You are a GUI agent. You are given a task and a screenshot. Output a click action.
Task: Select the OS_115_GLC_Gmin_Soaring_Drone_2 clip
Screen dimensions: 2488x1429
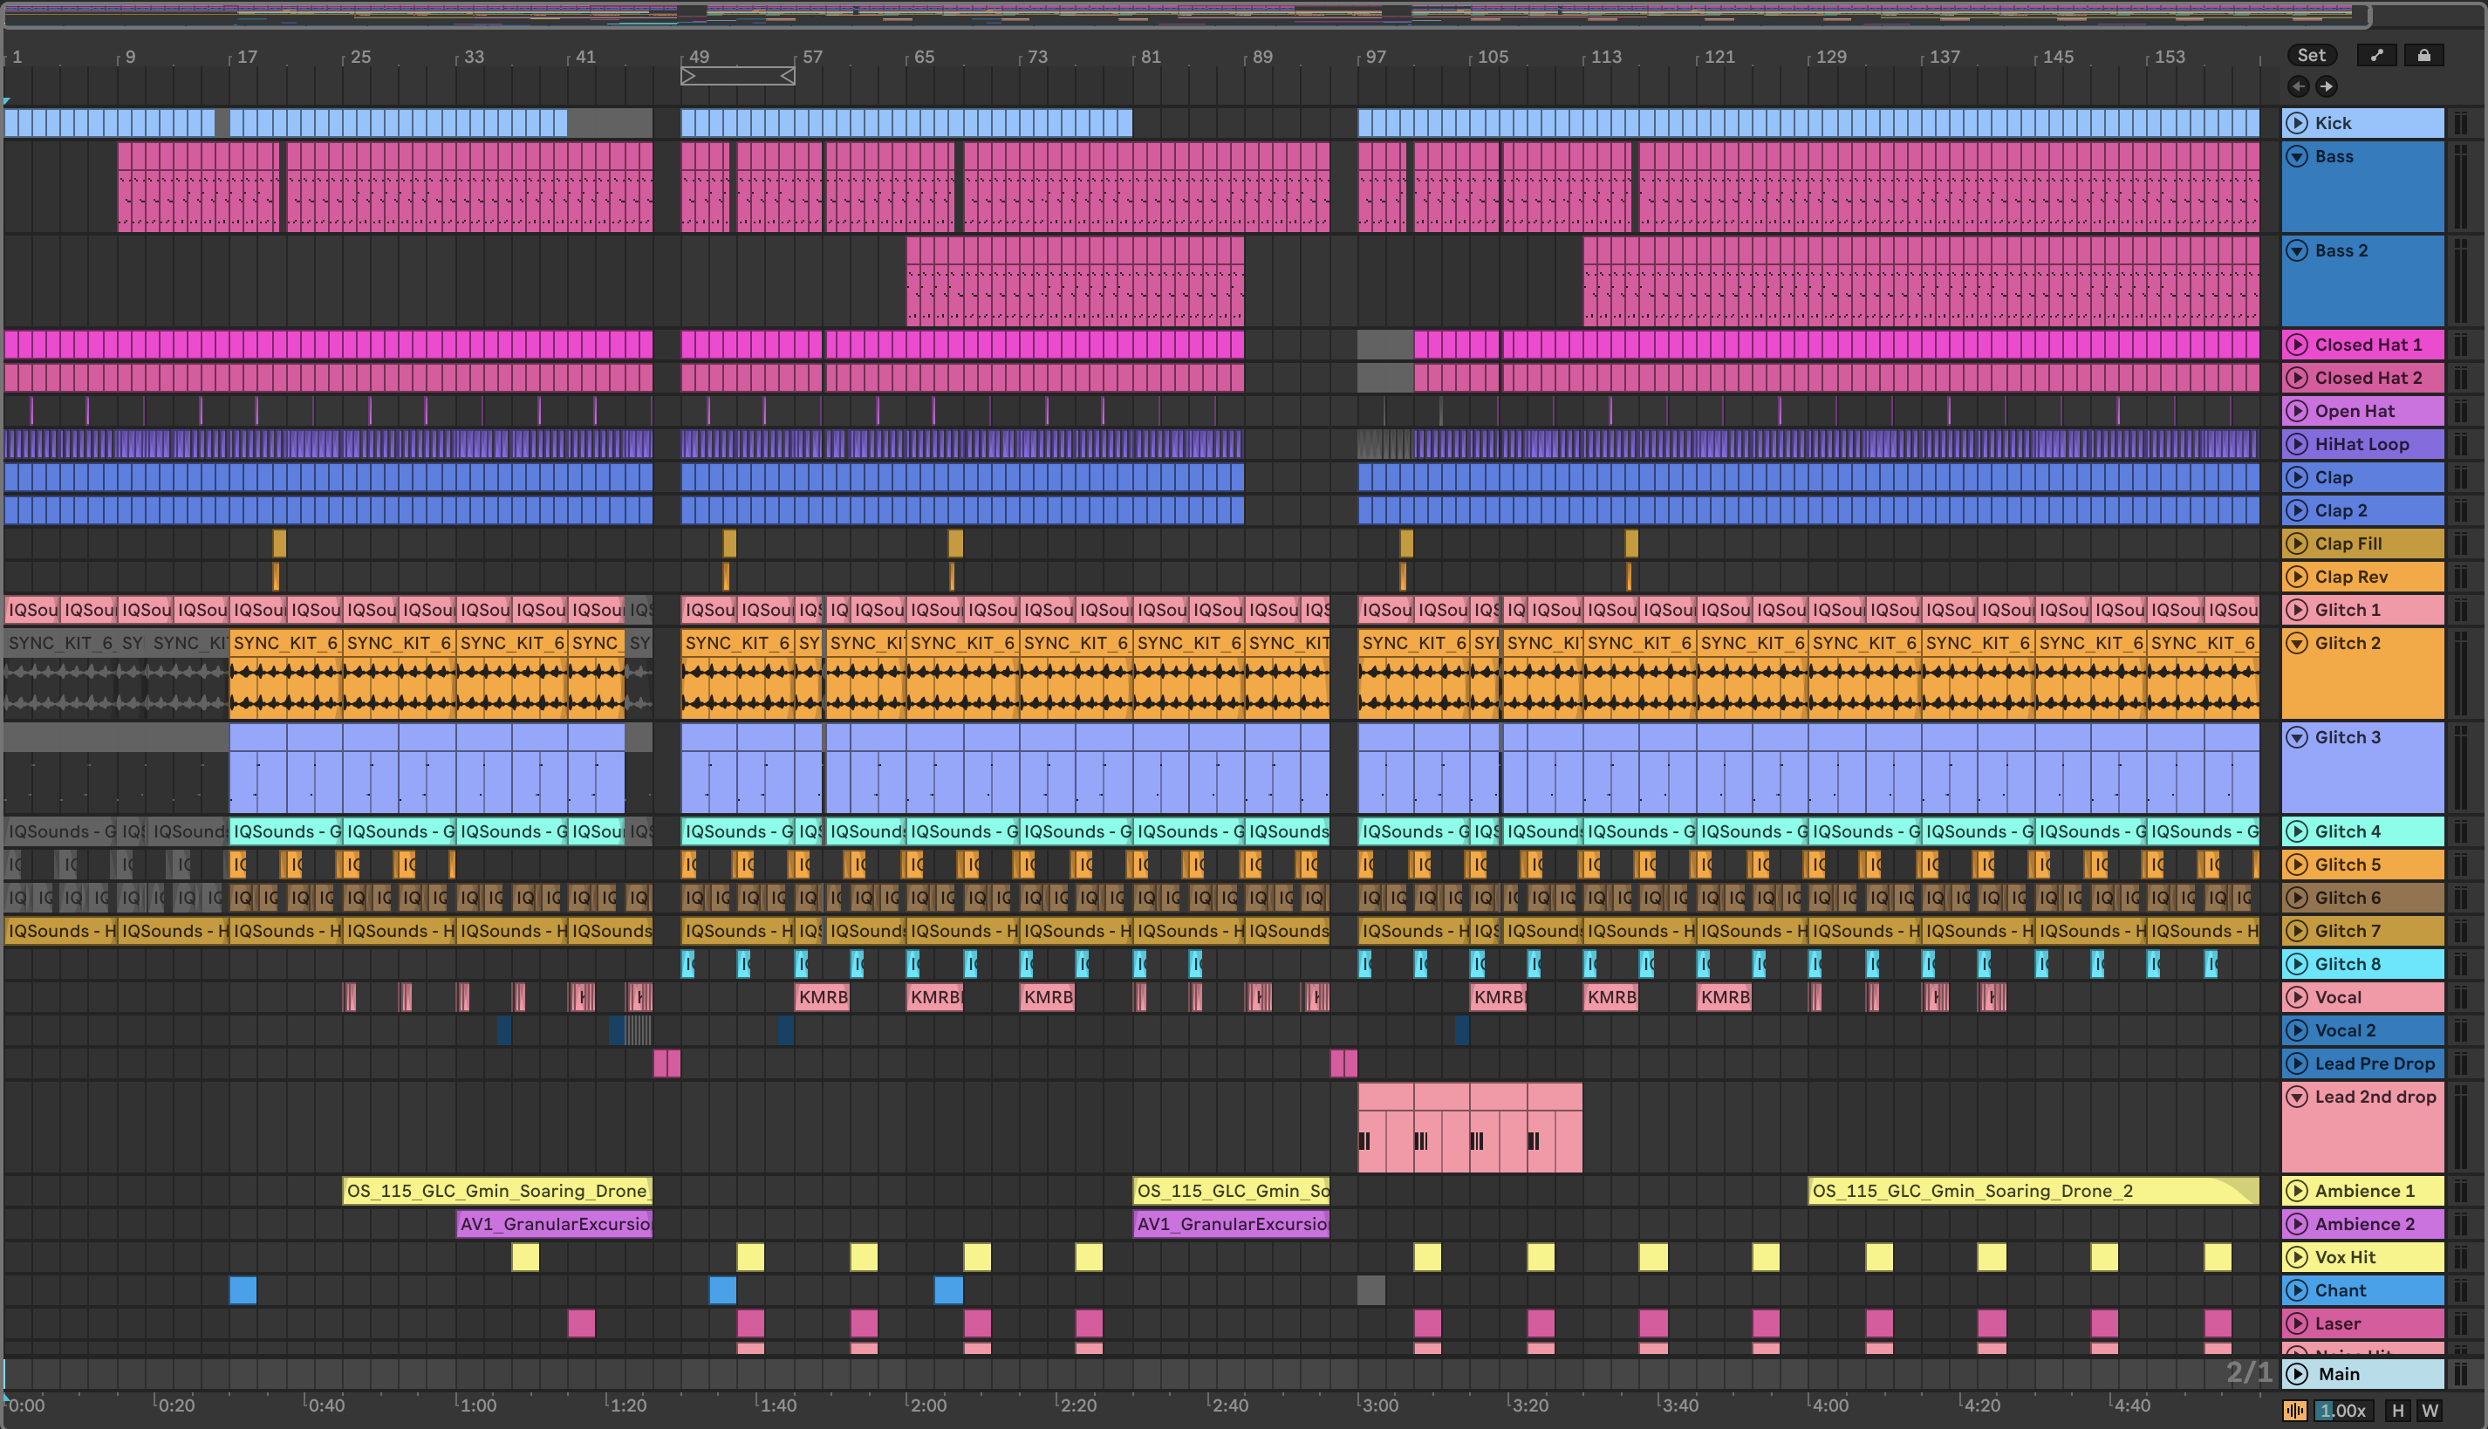click(x=2033, y=1191)
